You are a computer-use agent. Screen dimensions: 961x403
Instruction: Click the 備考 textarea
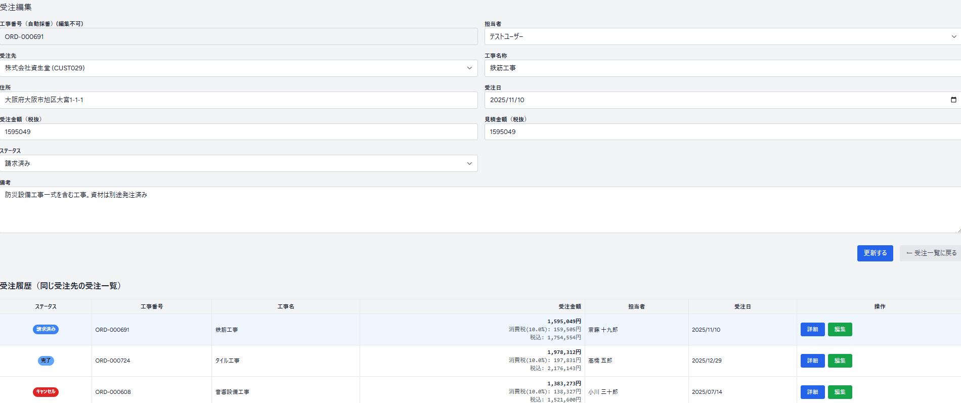[x=481, y=210]
